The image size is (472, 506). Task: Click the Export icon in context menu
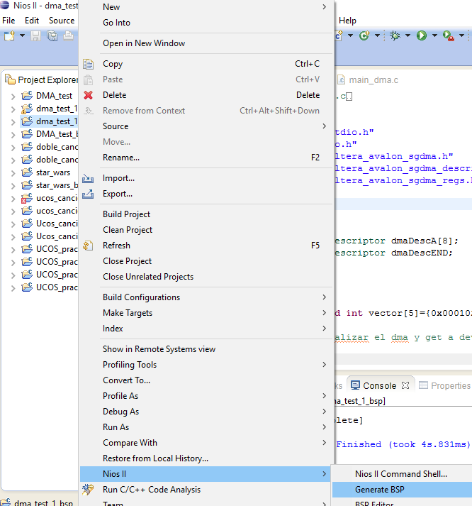pos(88,194)
